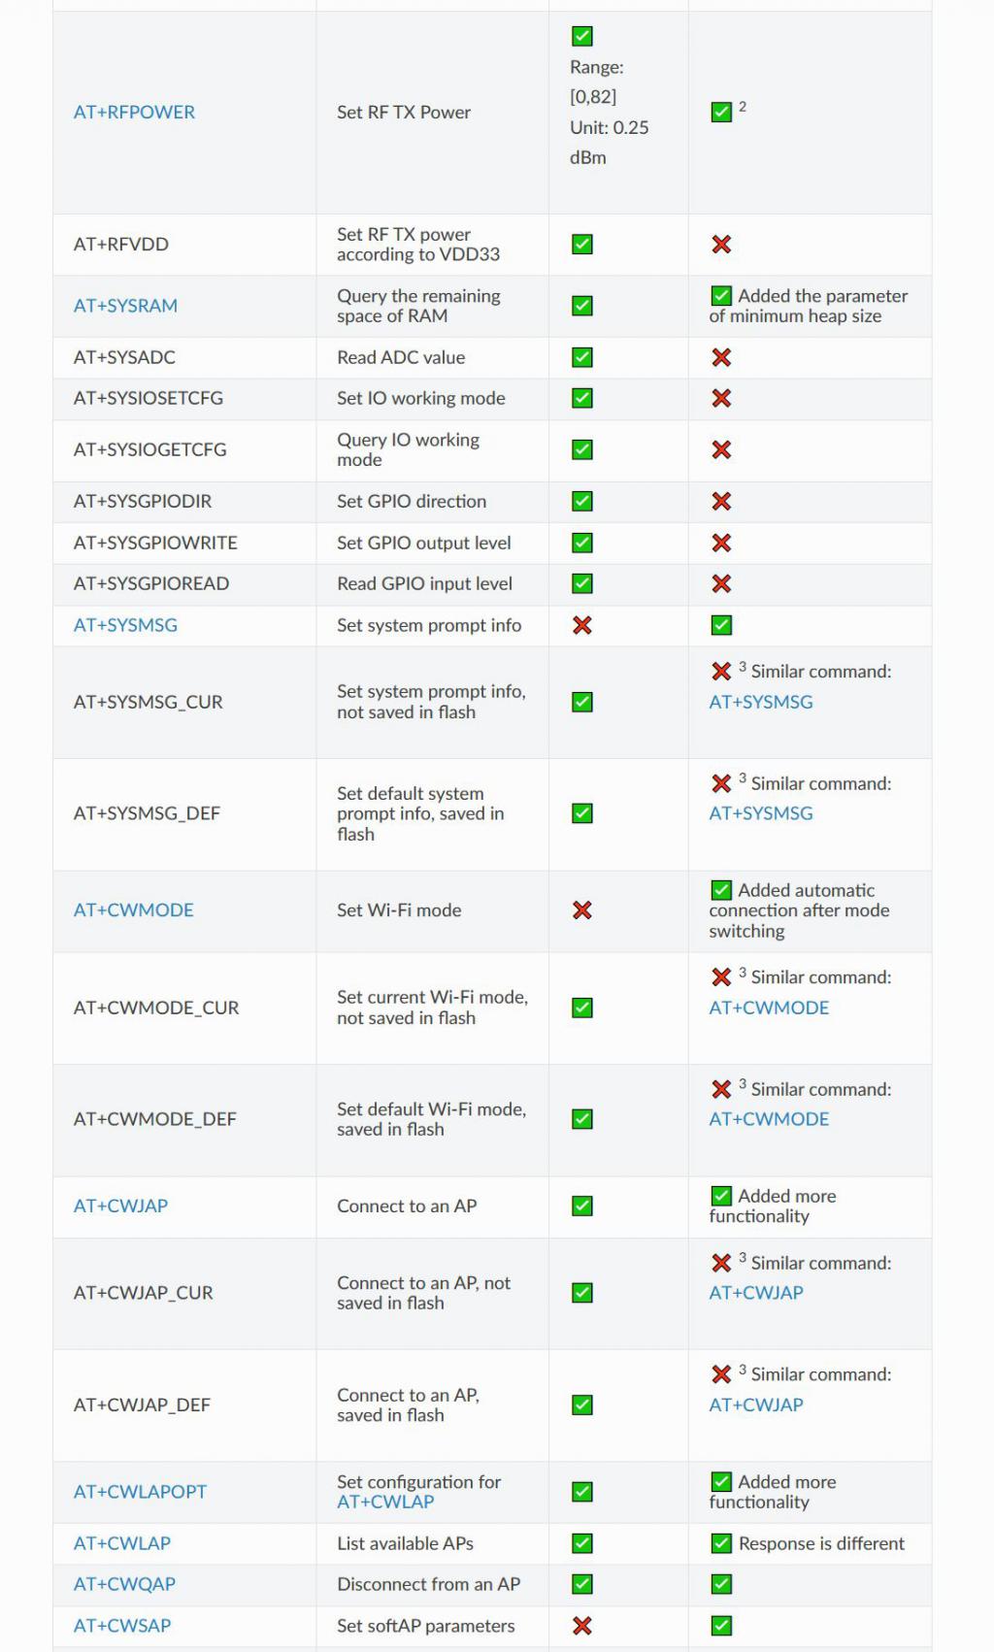Open the AT+RFPOWER command link
The height and width of the screenshot is (1652, 994).
click(x=134, y=112)
